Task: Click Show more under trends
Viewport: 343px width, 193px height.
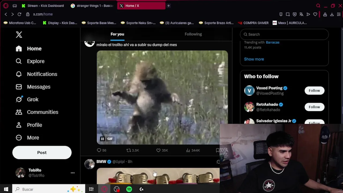Action: [x=254, y=59]
